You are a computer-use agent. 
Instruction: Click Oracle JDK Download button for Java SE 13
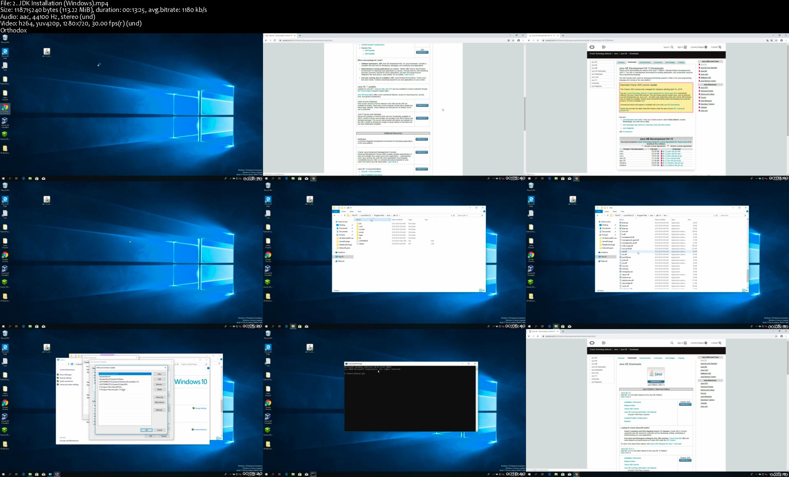point(685,404)
